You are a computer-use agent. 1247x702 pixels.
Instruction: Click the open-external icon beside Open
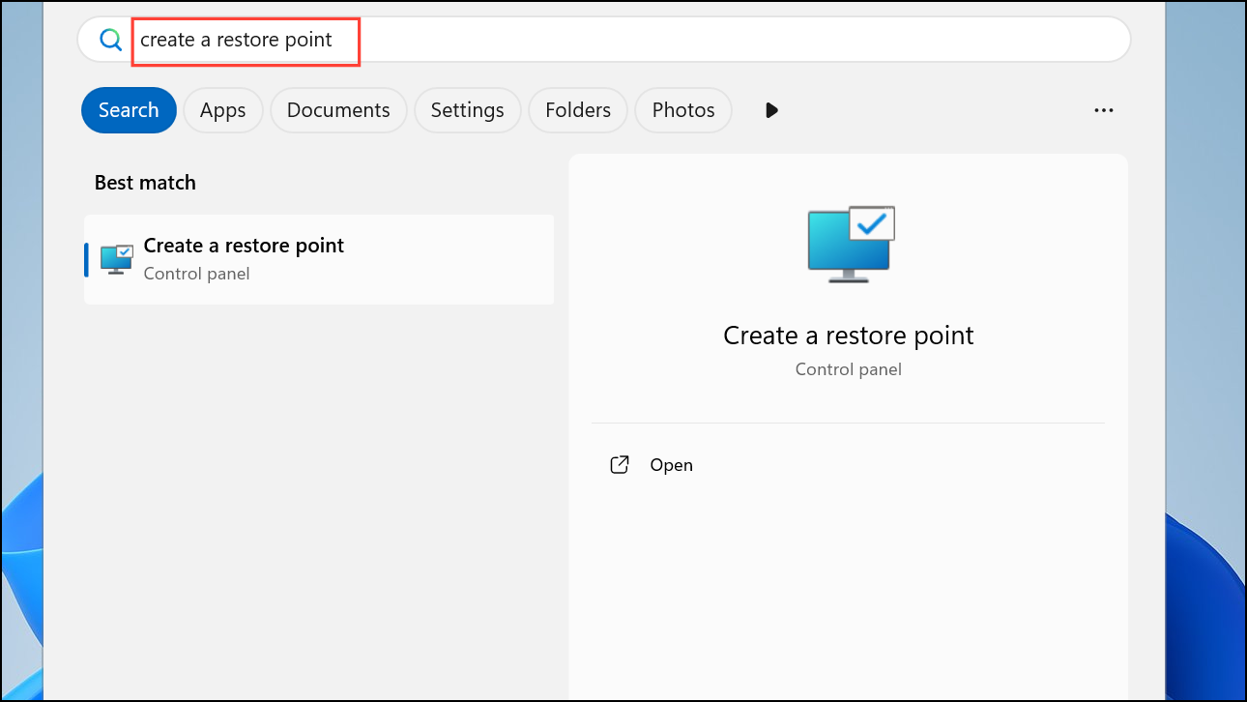(x=620, y=465)
